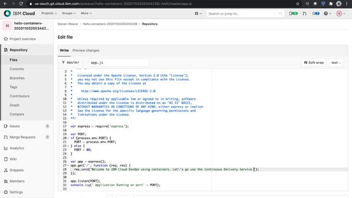Click Steven Weaver breadcrumb

pyautogui.click(x=68, y=24)
